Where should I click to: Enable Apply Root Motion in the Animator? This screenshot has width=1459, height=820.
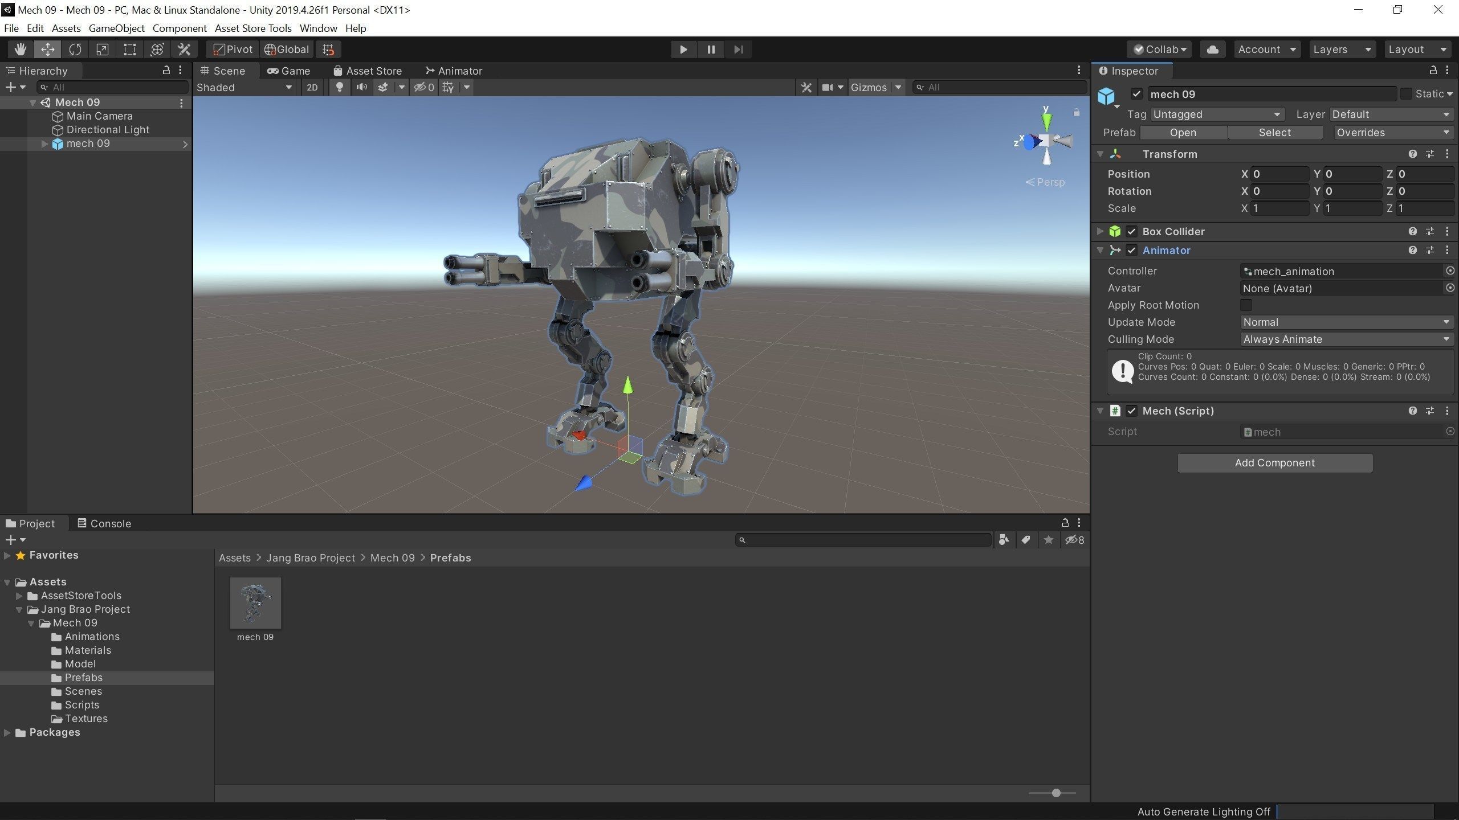[x=1246, y=305]
